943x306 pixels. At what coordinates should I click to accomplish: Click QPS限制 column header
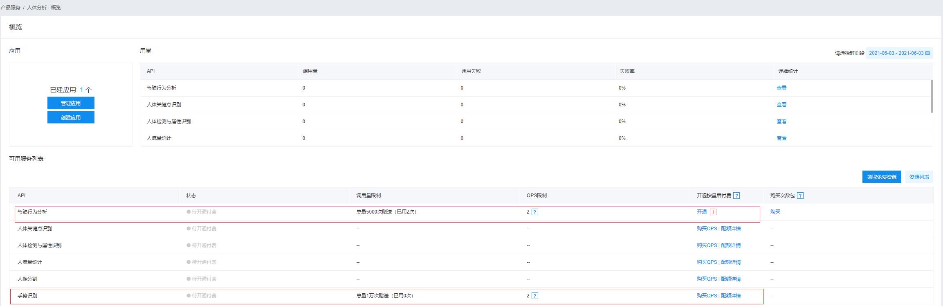[537, 196]
